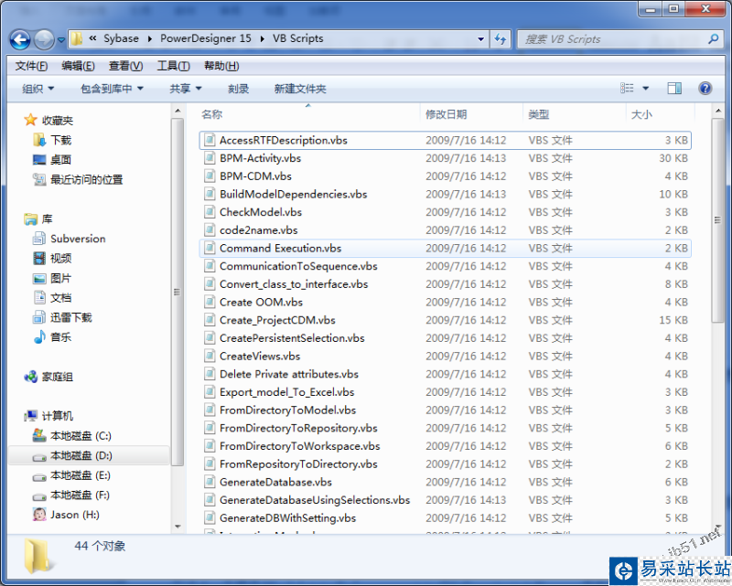
Task: Click the refresh button next to address bar
Action: point(501,38)
